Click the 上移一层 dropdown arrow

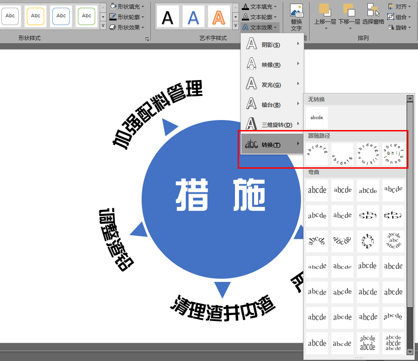[x=326, y=29]
